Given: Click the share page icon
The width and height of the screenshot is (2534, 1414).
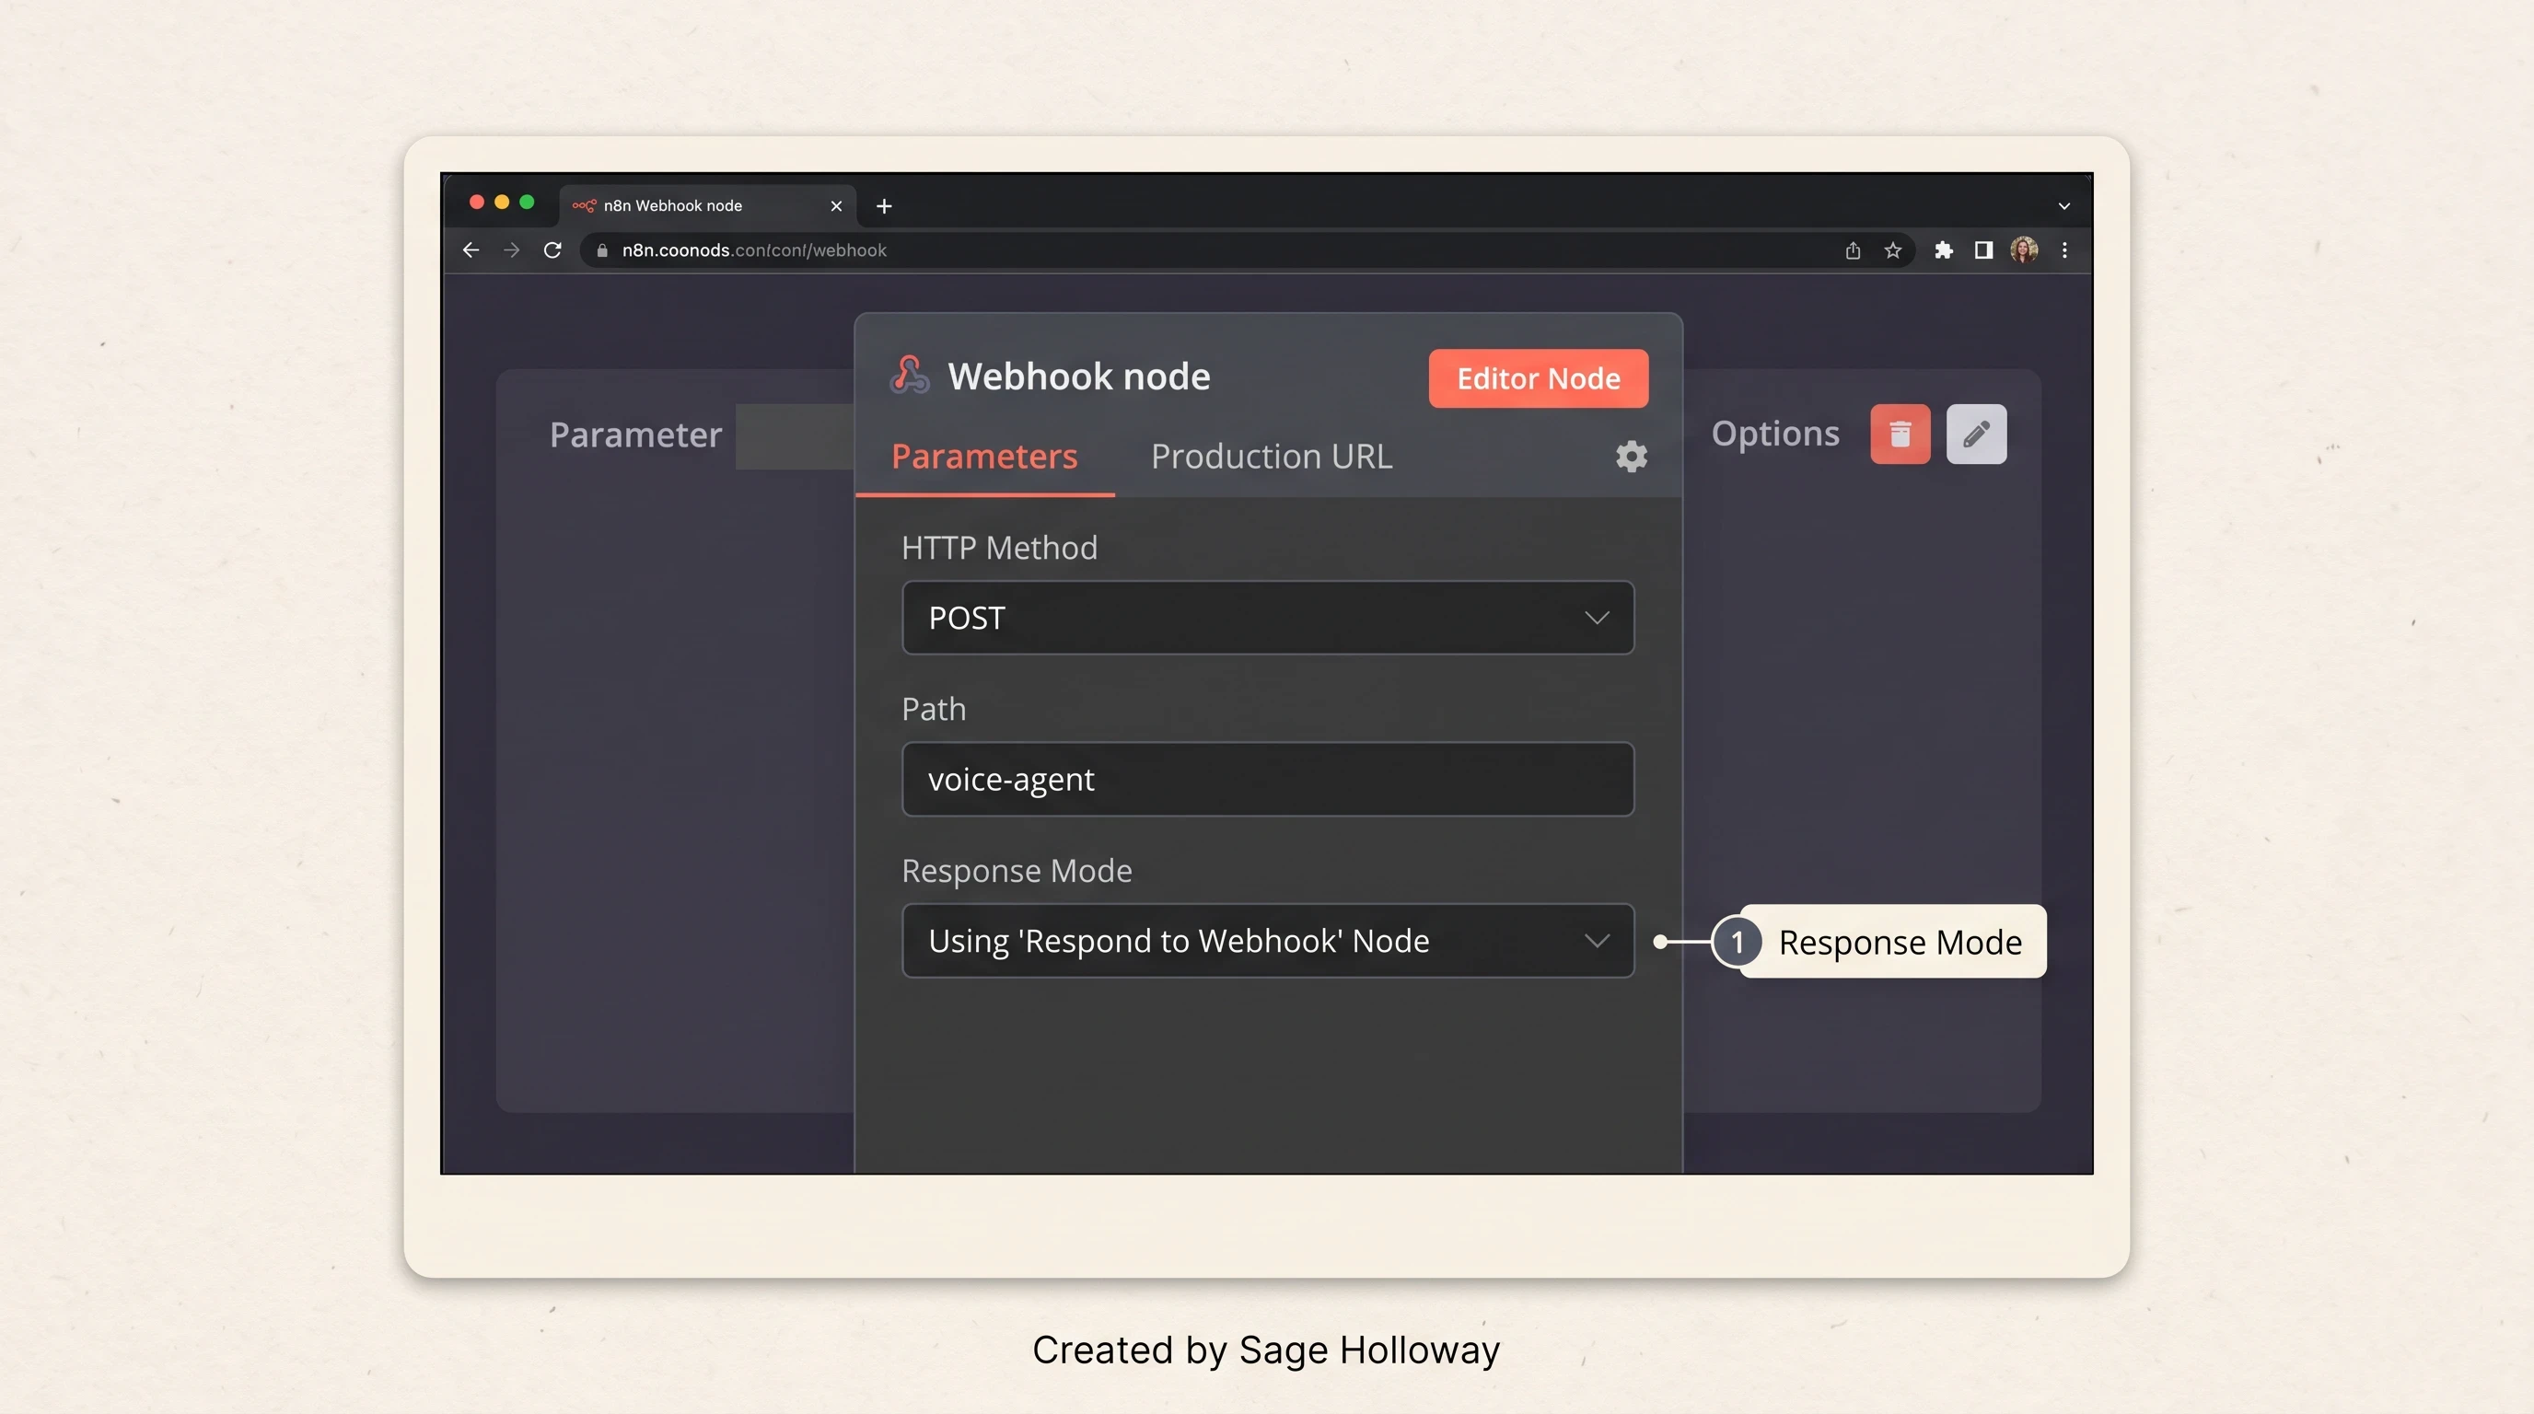Looking at the screenshot, I should (x=1854, y=250).
